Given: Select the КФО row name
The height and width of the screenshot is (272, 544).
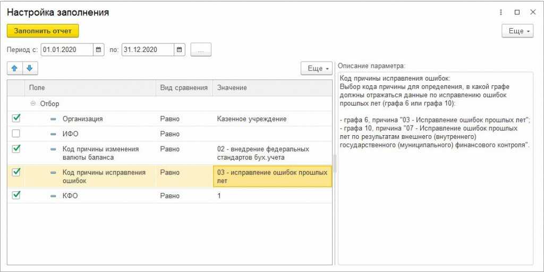Looking at the screenshot, I should click(x=70, y=196).
